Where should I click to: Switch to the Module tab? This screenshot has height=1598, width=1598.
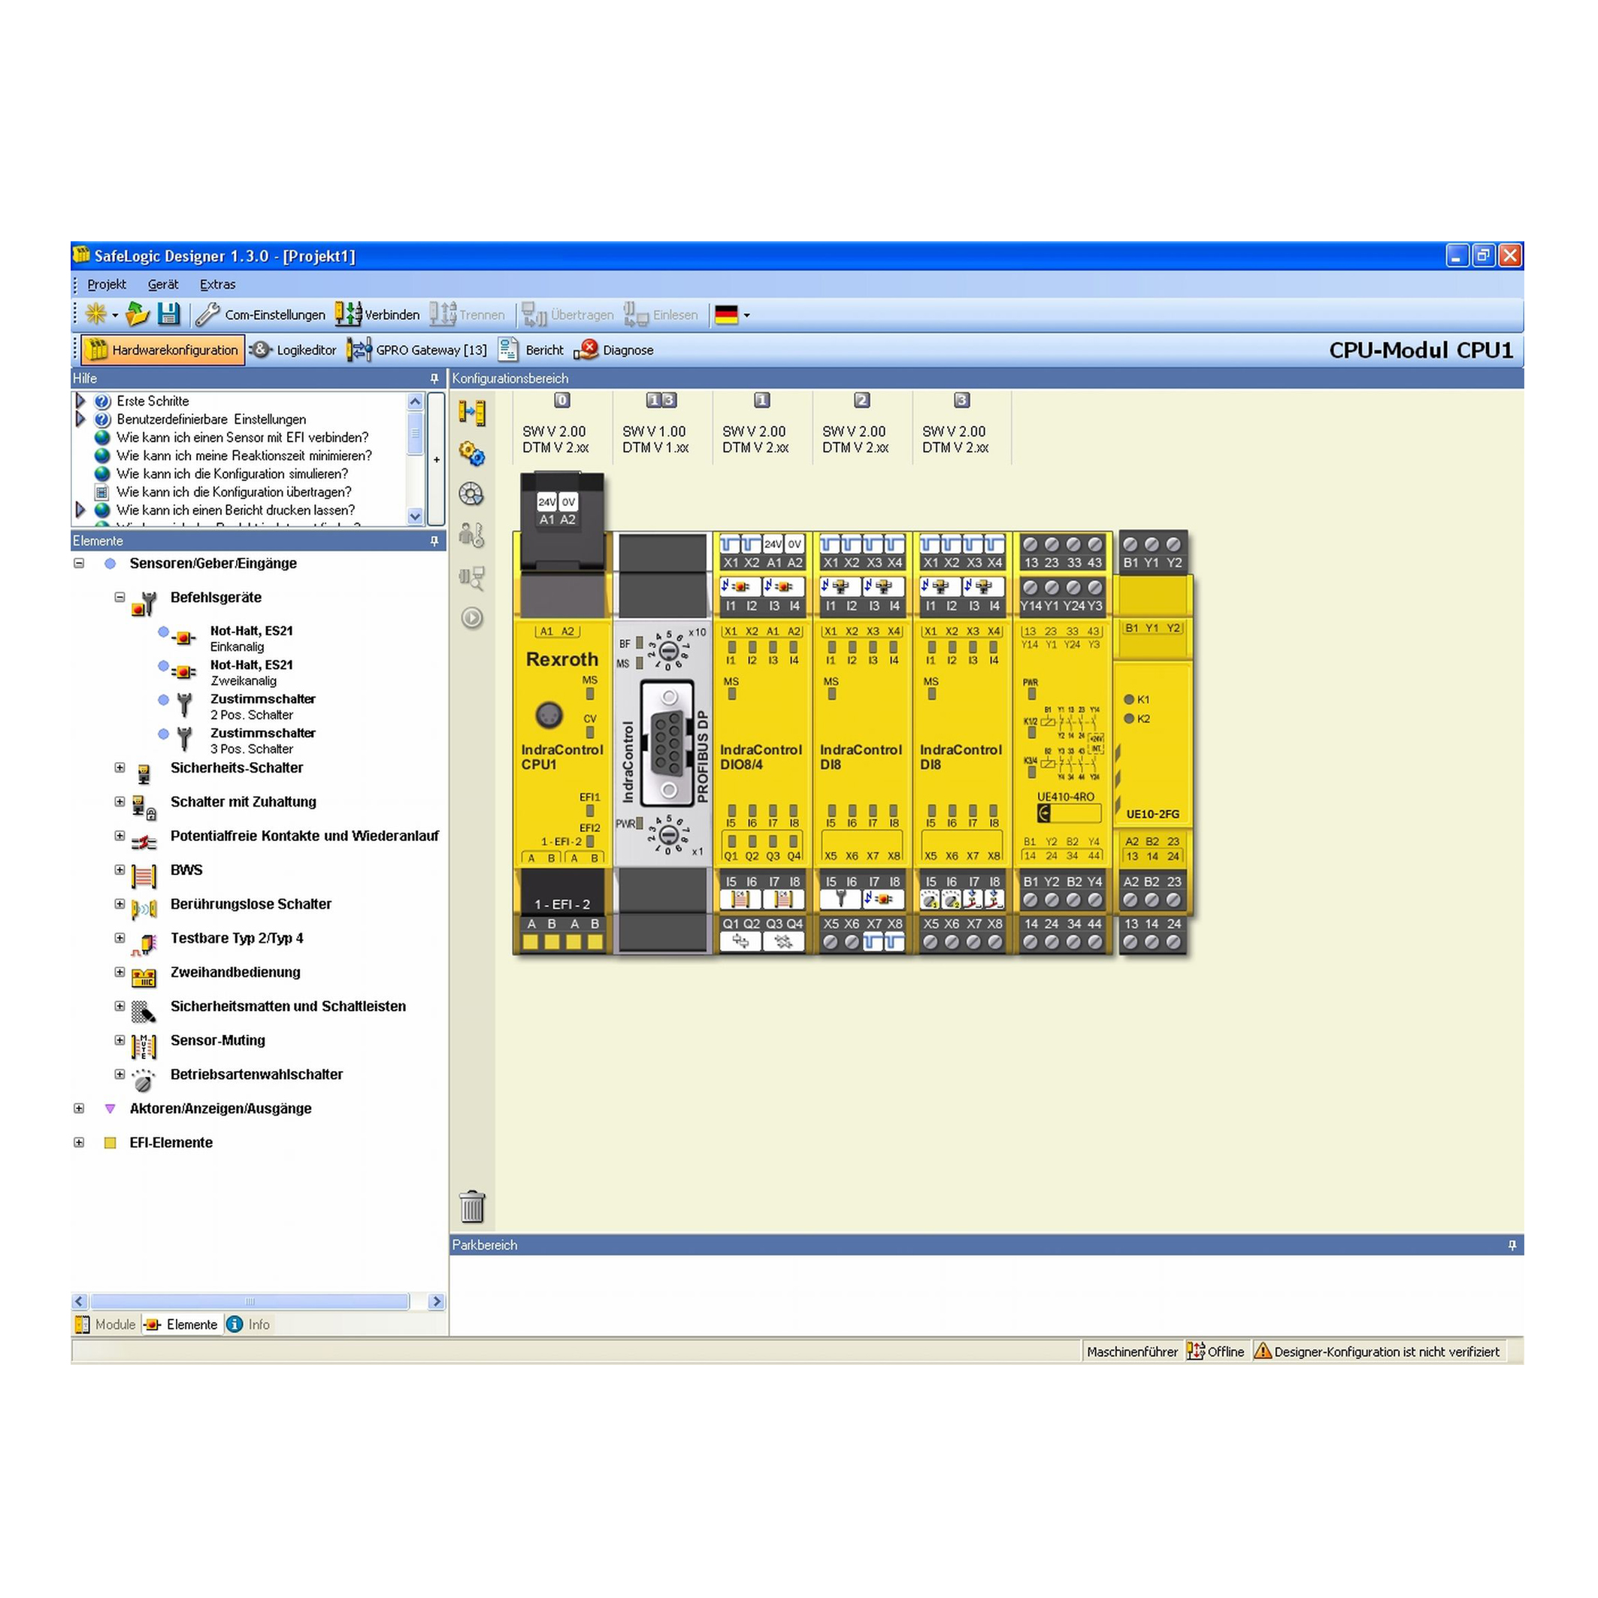[x=106, y=1324]
